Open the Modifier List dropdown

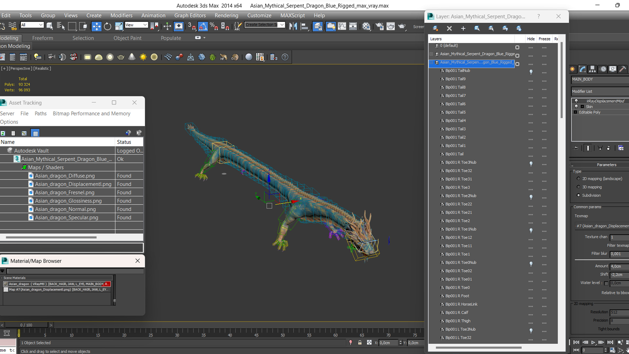[x=600, y=91]
